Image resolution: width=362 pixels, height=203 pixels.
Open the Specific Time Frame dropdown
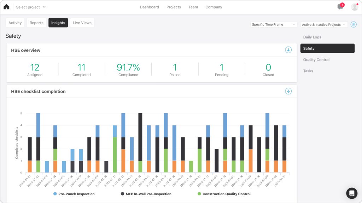pyautogui.click(x=274, y=24)
